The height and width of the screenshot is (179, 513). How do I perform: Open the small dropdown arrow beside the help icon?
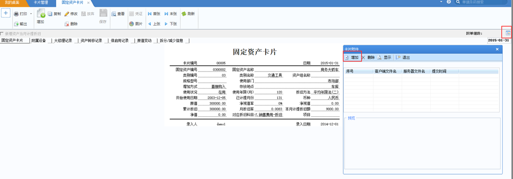[x=441, y=2]
